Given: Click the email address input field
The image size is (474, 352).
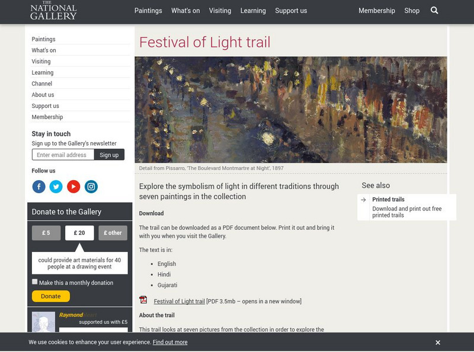Looking at the screenshot, I should coord(61,154).
